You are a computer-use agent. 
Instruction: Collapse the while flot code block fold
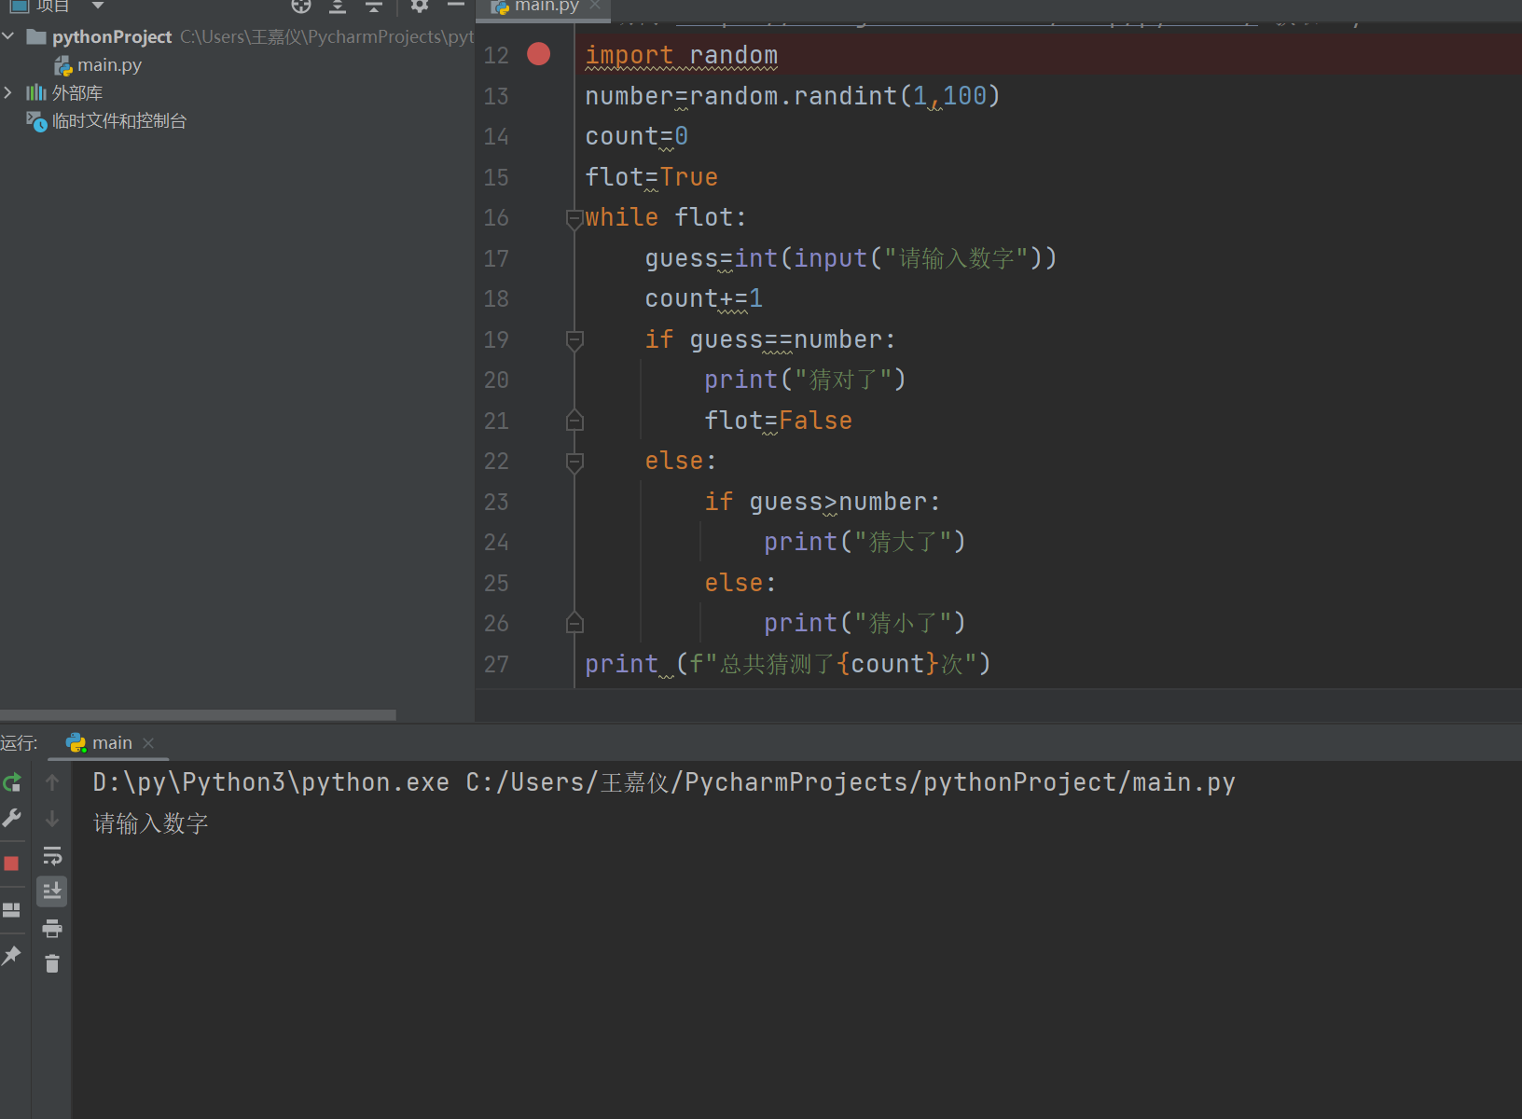(x=574, y=218)
